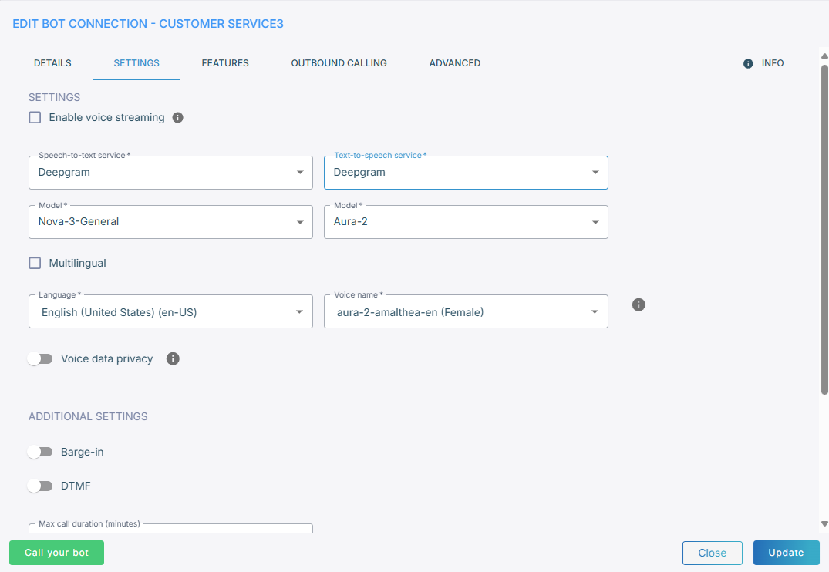Viewport: 829px width, 572px height.
Task: Click info icon next to Enable voice streaming
Action: tap(177, 118)
